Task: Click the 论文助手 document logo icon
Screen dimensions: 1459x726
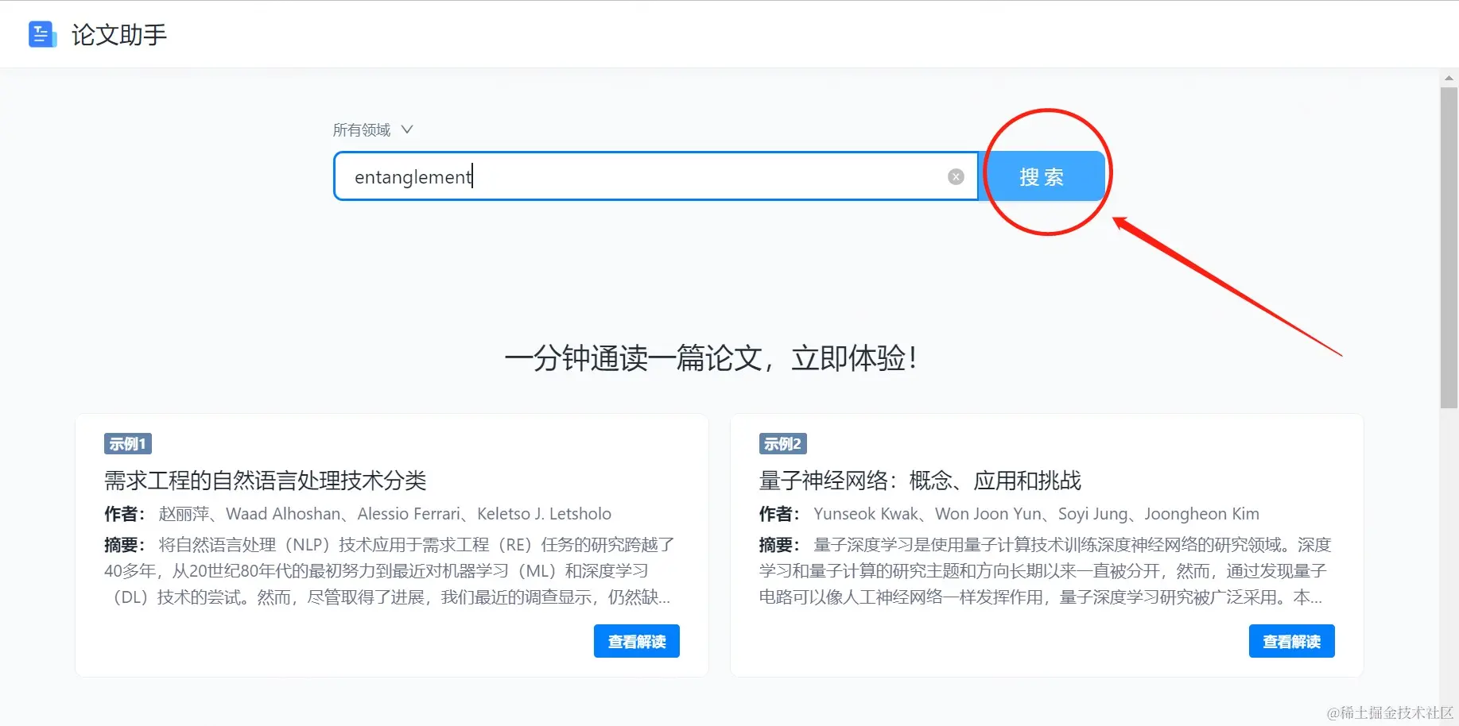Action: tap(42, 34)
